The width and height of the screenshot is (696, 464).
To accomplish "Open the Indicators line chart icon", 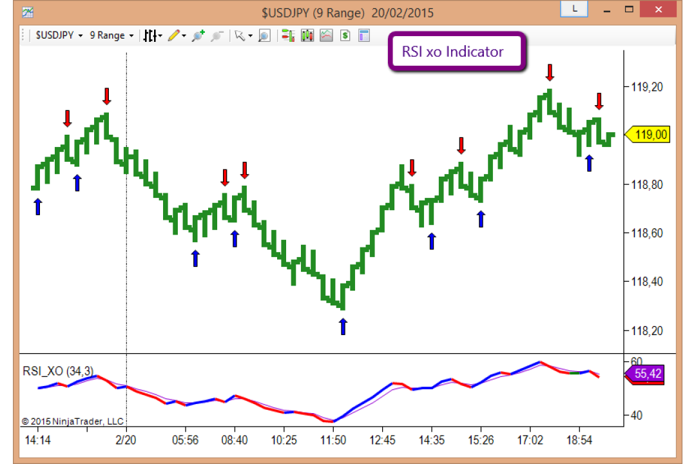I will (326, 35).
